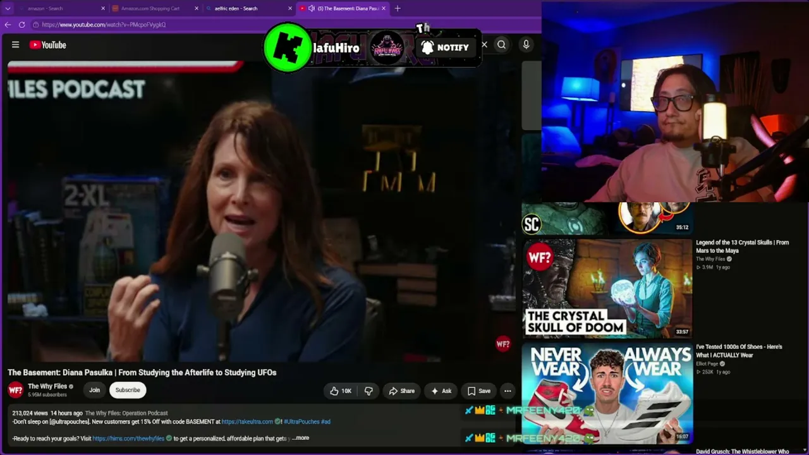Click the #UltraPouches hashtag
The width and height of the screenshot is (809, 455).
tap(301, 422)
